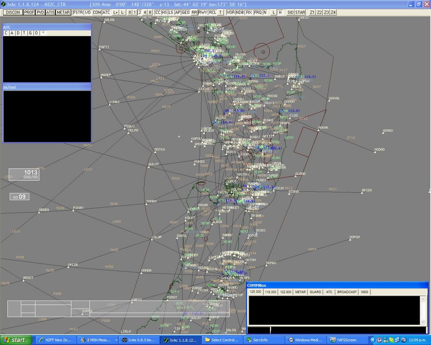
Task: Select the Z1 zoom preset
Action: (312, 13)
